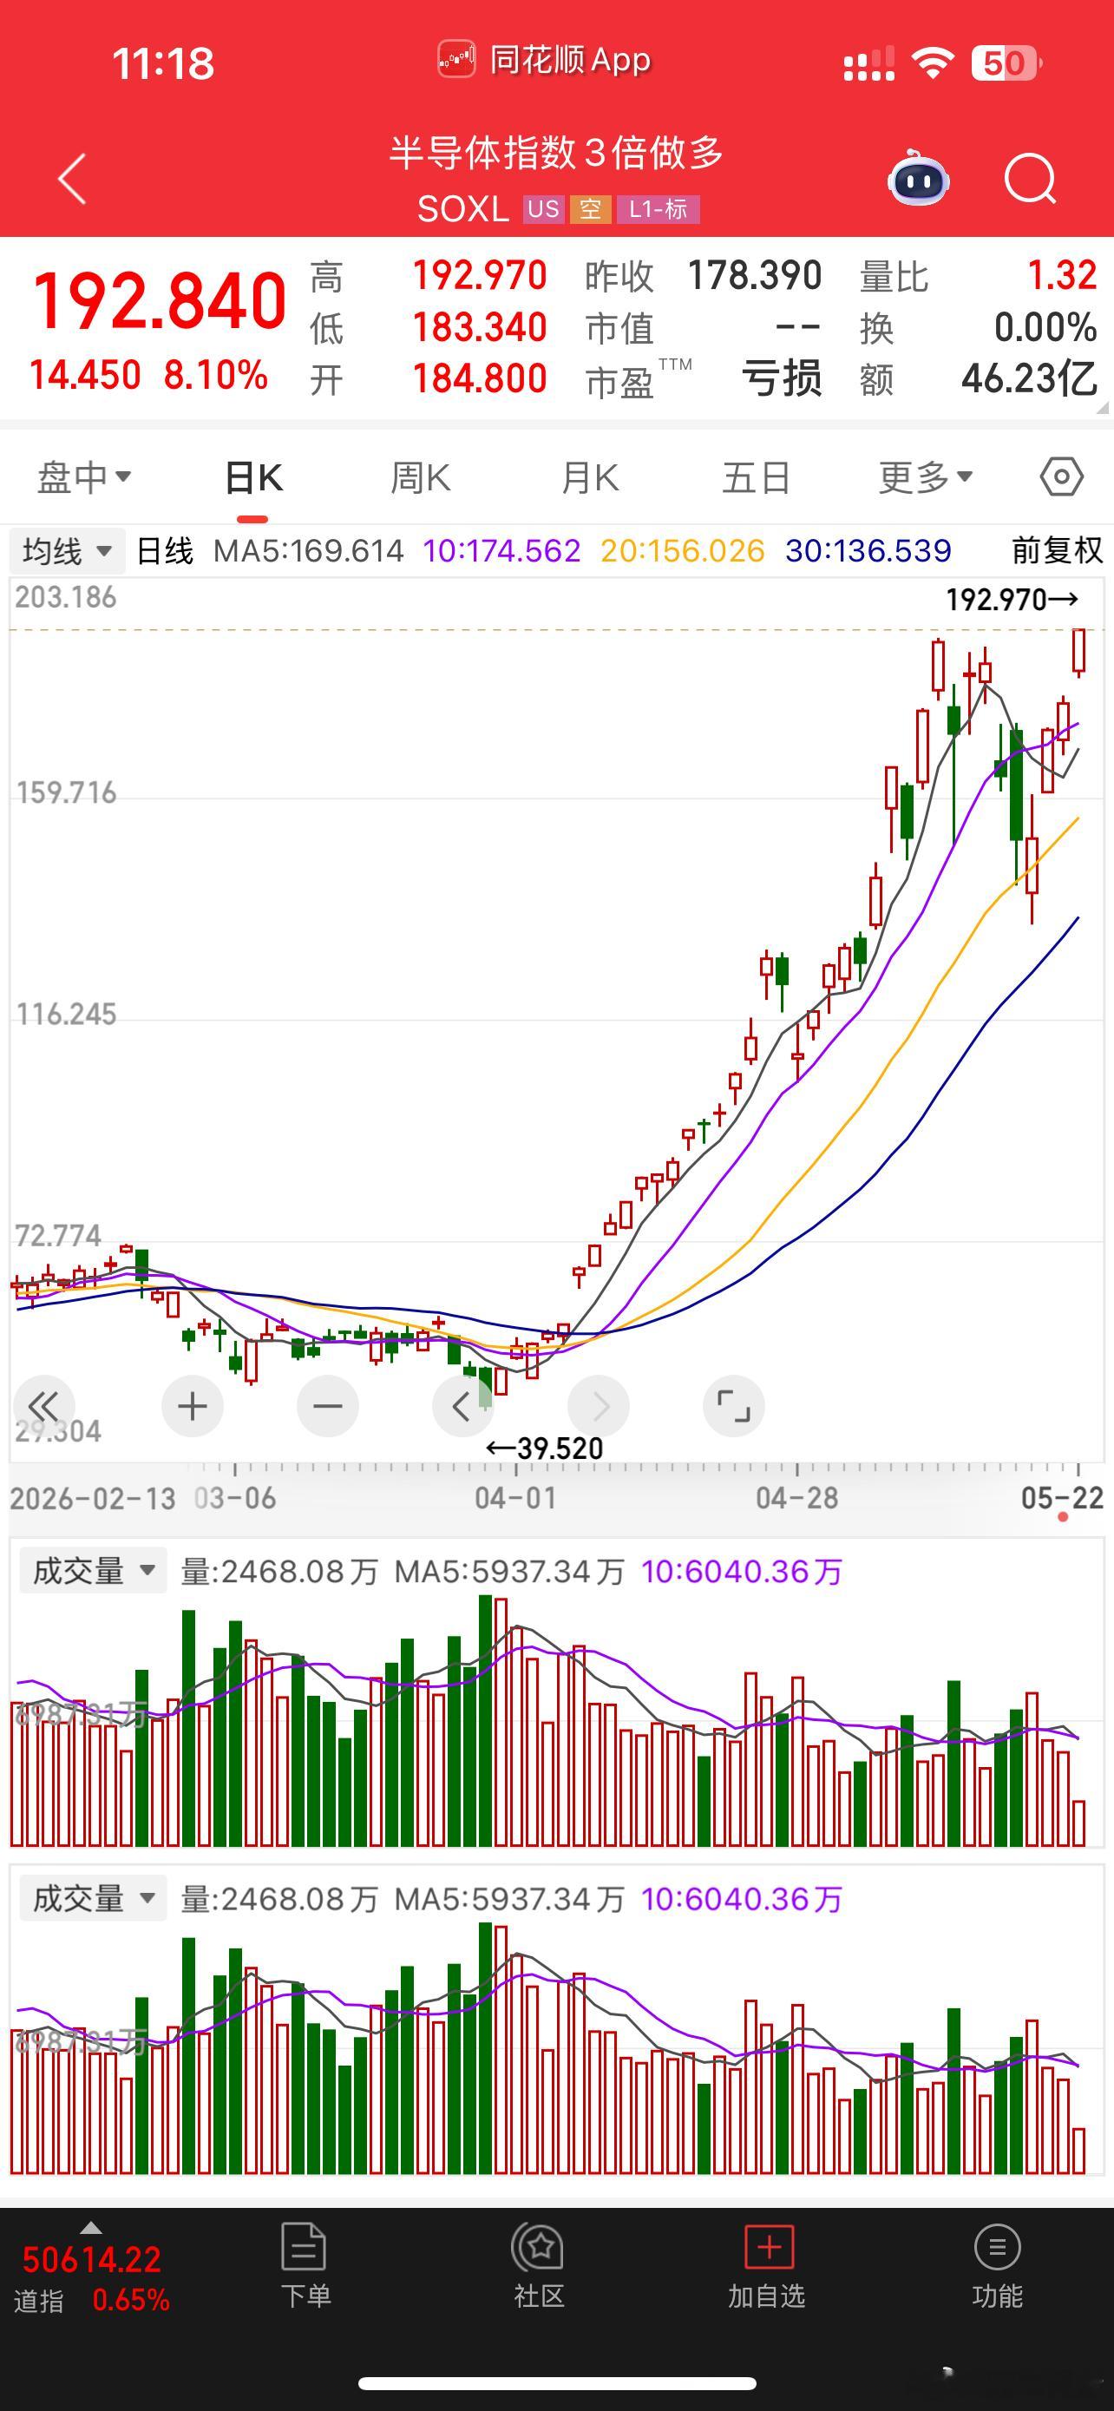Switch to 周K tab
Viewport: 1114px width, 2411px height.
pyautogui.click(x=420, y=477)
